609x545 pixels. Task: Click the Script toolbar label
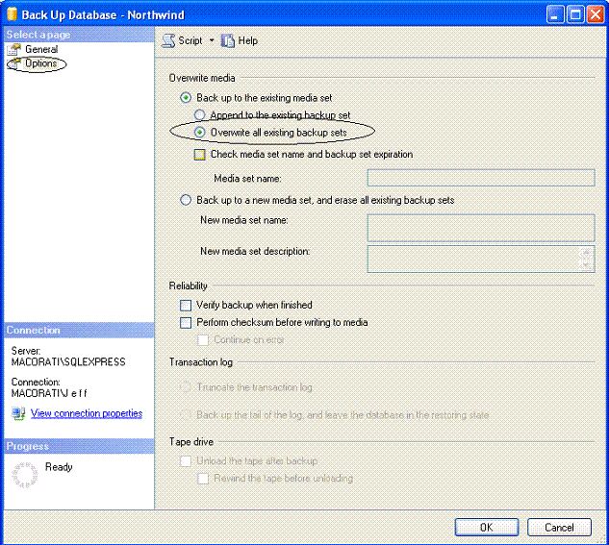(190, 40)
